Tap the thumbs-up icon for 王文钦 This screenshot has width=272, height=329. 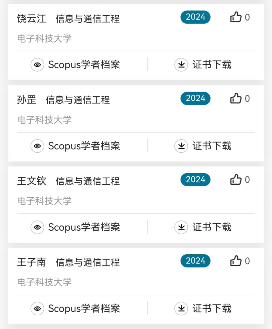tap(236, 180)
